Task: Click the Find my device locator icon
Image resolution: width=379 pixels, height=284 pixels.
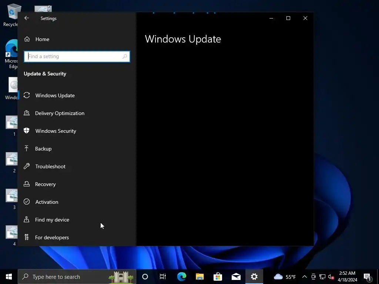Action: pos(27,219)
